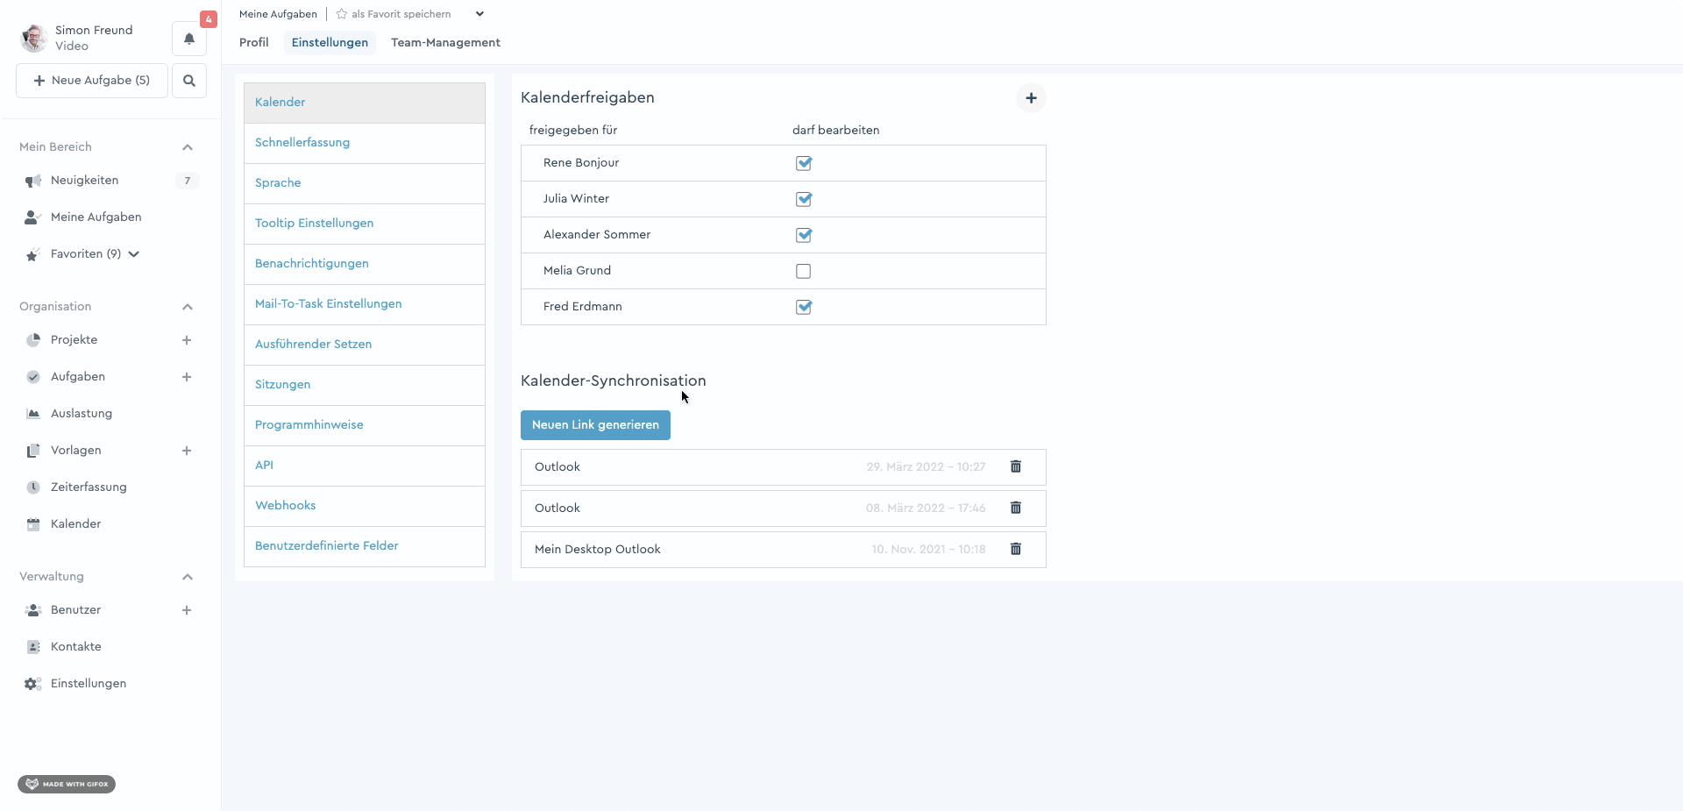Viewport: 1683px width, 811px height.
Task: Disable edit permission for Fred Erdmann
Action: pos(803,307)
